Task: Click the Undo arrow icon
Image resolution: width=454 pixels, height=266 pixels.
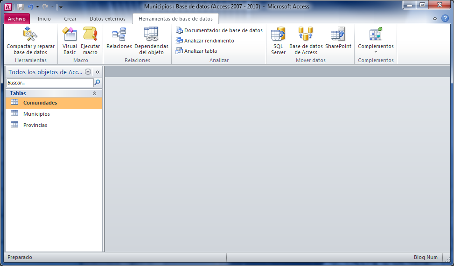Action: tap(30, 7)
